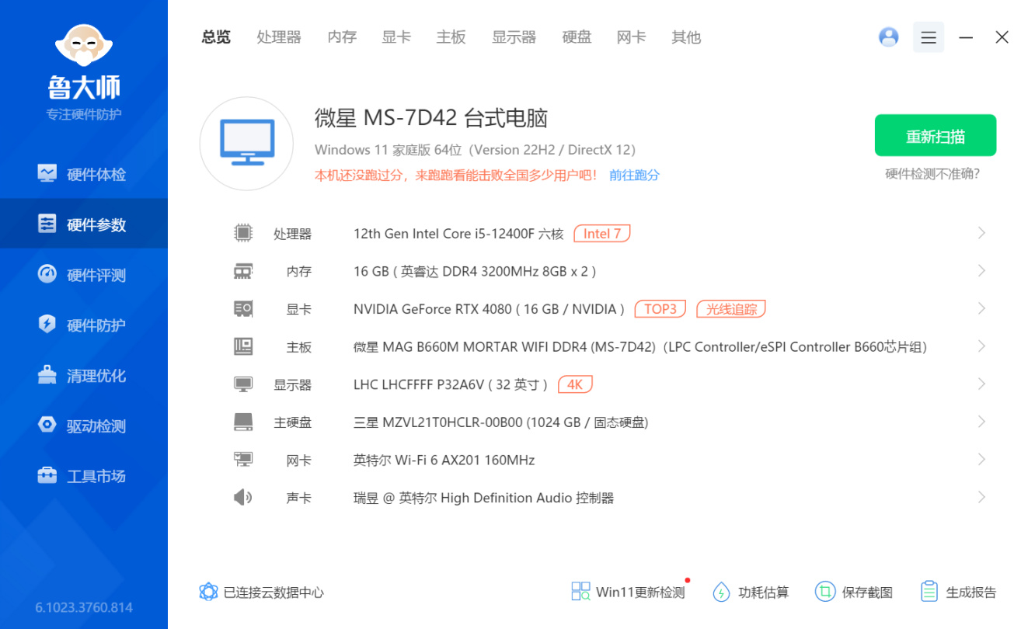Click the 硬件评测 gauge icon in sidebar
The image size is (1028, 629).
click(47, 275)
